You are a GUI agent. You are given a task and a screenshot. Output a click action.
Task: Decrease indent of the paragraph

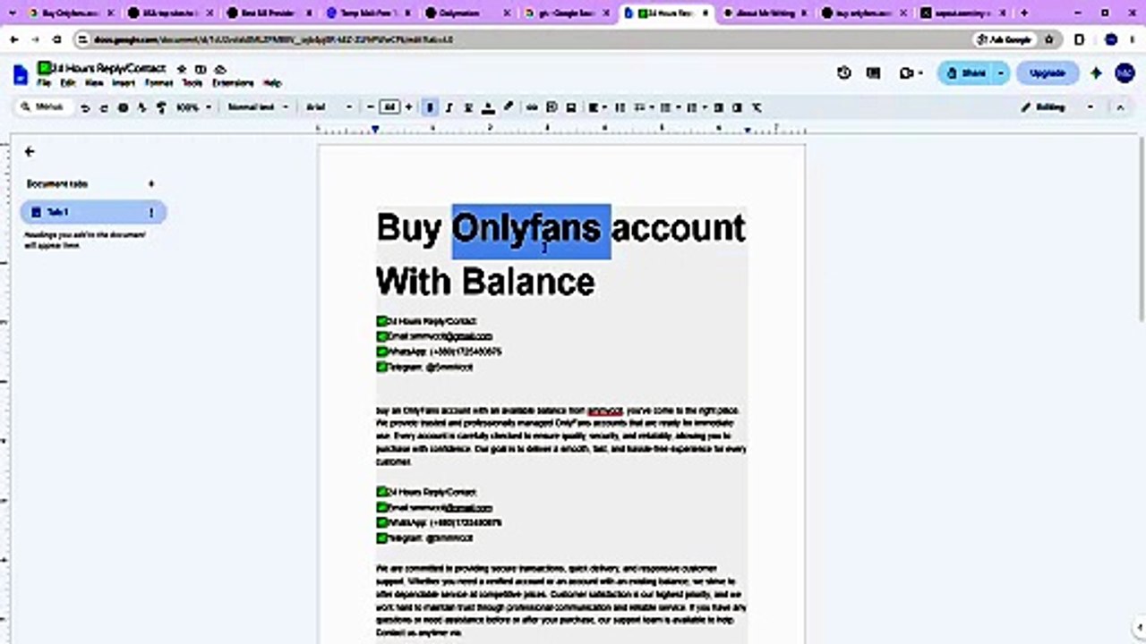(718, 107)
